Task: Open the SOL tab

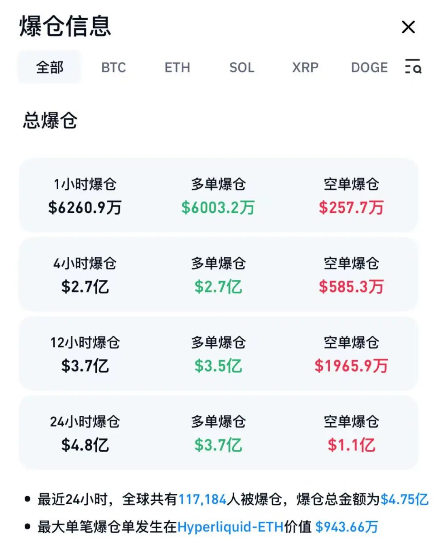Action: [242, 67]
